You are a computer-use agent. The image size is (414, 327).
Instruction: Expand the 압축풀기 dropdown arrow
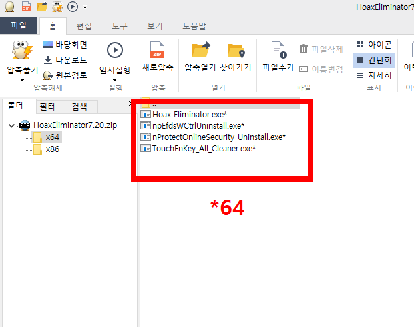click(x=23, y=80)
